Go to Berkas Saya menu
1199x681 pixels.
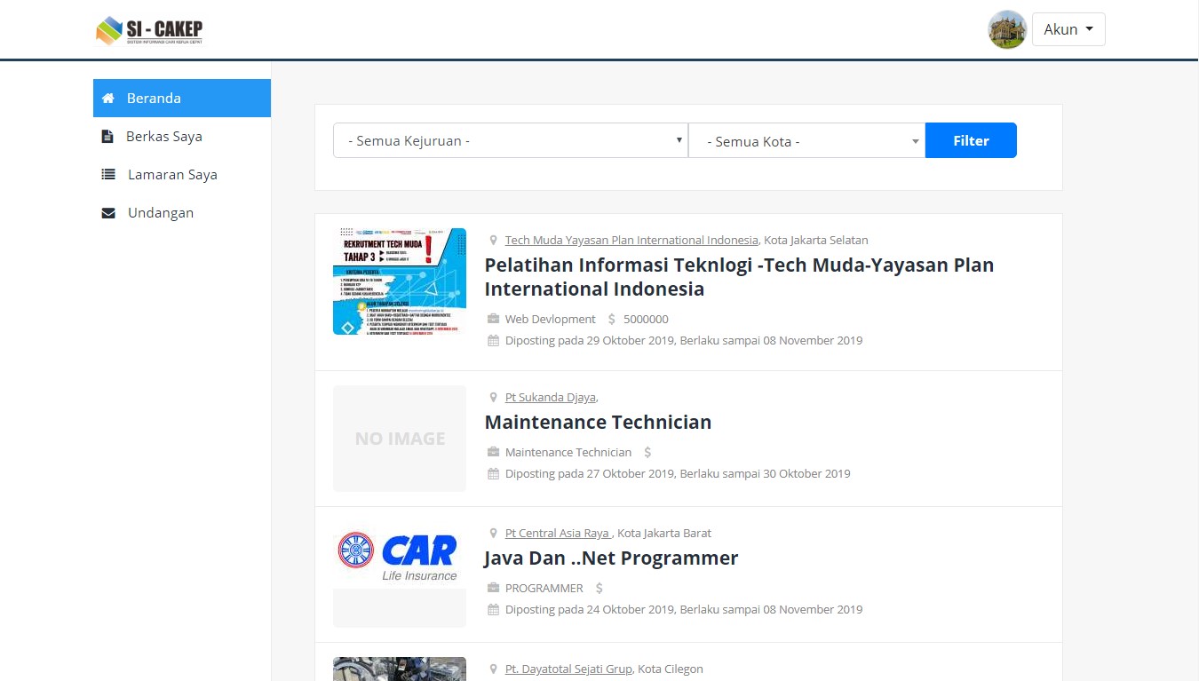tap(164, 137)
